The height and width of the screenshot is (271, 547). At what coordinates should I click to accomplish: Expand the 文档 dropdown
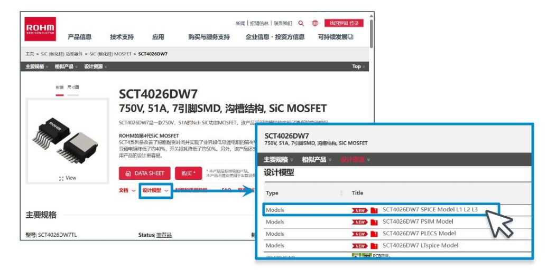click(127, 190)
